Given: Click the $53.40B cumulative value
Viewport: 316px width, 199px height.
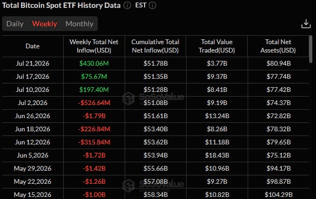Looking at the screenshot, I should click(x=156, y=129).
